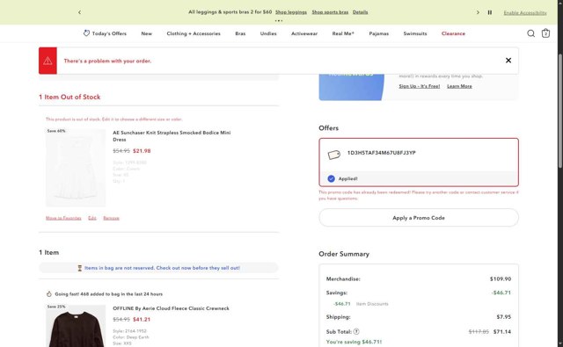Click the Going fast flame icon
The width and height of the screenshot is (563, 347).
[49, 294]
